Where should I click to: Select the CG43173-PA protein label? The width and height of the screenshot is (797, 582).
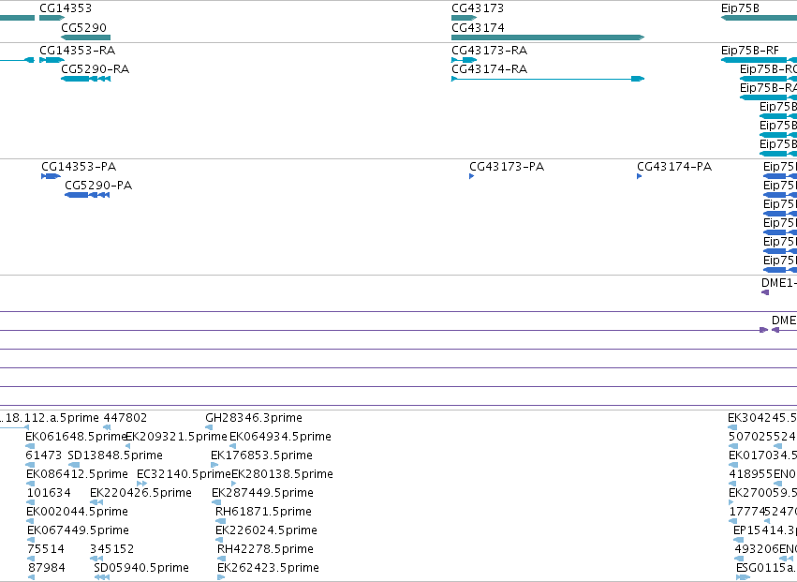(x=507, y=167)
